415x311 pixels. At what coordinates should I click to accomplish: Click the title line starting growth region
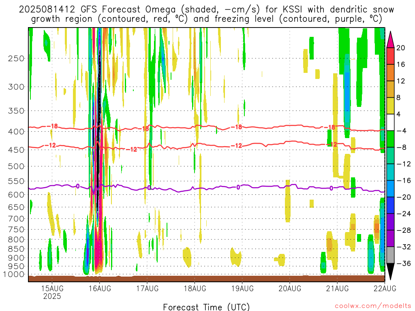(x=206, y=19)
